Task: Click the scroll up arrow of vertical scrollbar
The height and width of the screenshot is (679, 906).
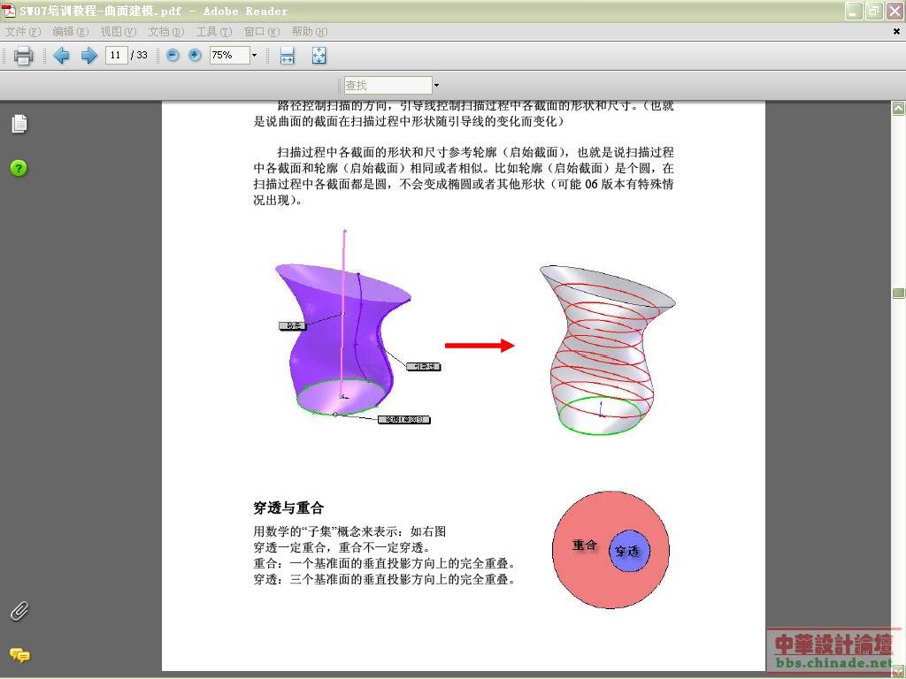Action: pos(899,108)
